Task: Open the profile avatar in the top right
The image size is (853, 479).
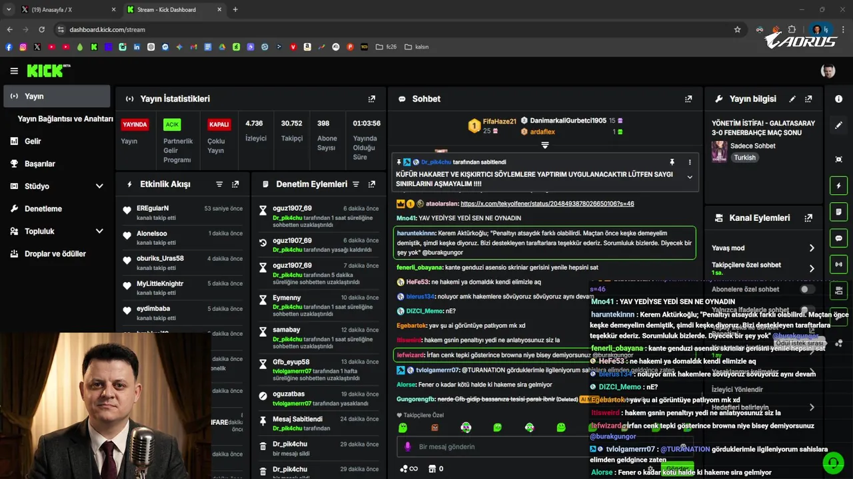Action: point(828,71)
